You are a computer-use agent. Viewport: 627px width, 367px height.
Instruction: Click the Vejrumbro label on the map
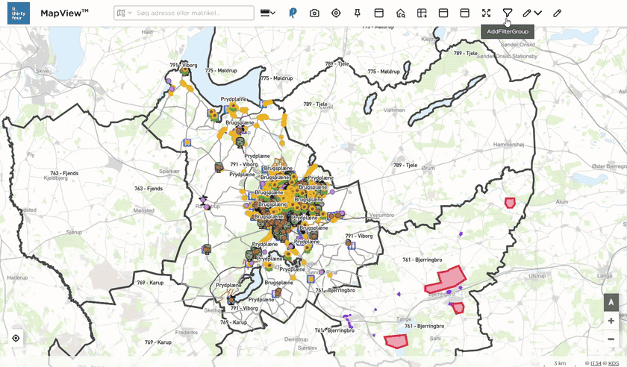(x=381, y=215)
